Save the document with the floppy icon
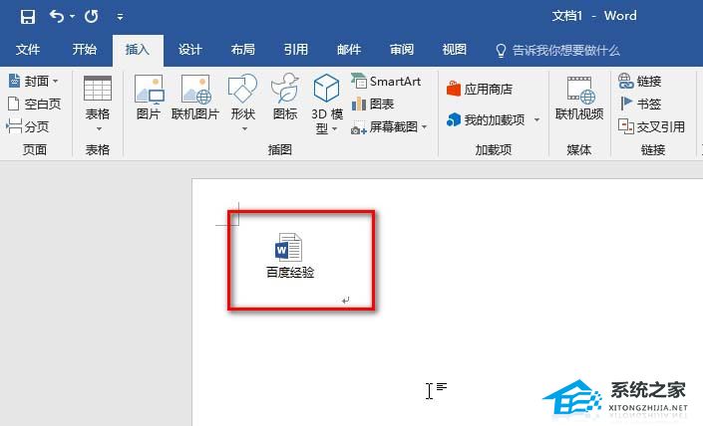Image resolution: width=703 pixels, height=426 pixels. (27, 17)
